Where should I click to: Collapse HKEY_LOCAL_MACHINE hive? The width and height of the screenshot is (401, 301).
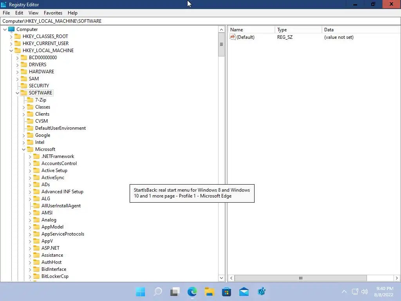pyautogui.click(x=11, y=51)
